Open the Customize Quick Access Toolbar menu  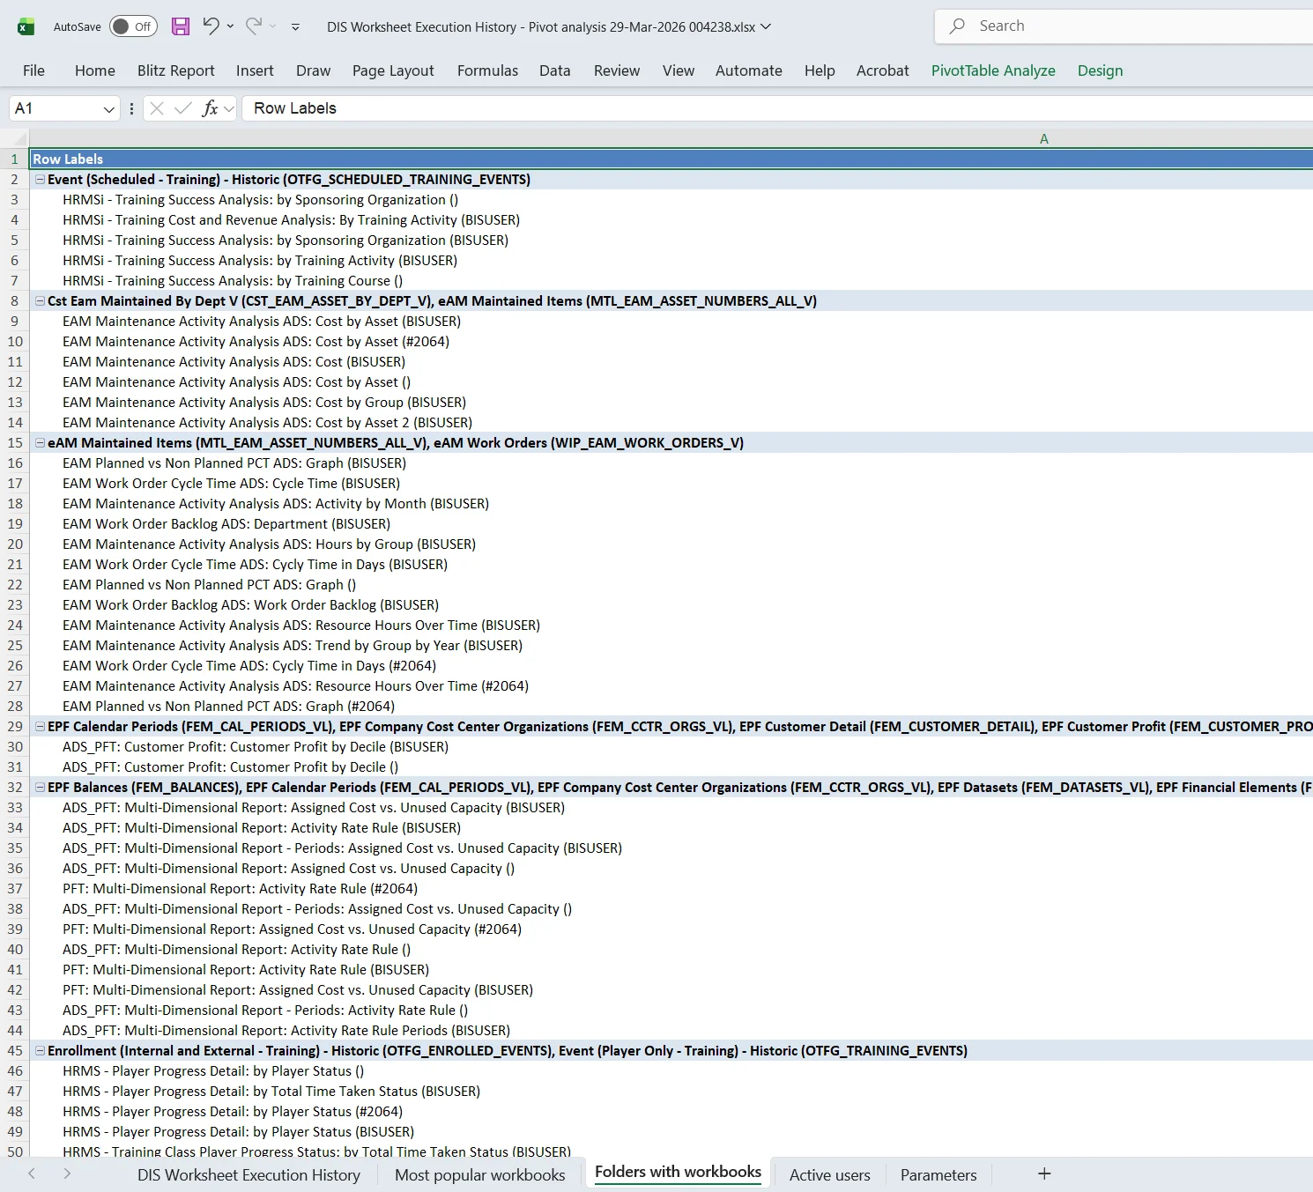[x=295, y=27]
